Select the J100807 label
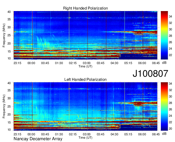 pos(150,74)
